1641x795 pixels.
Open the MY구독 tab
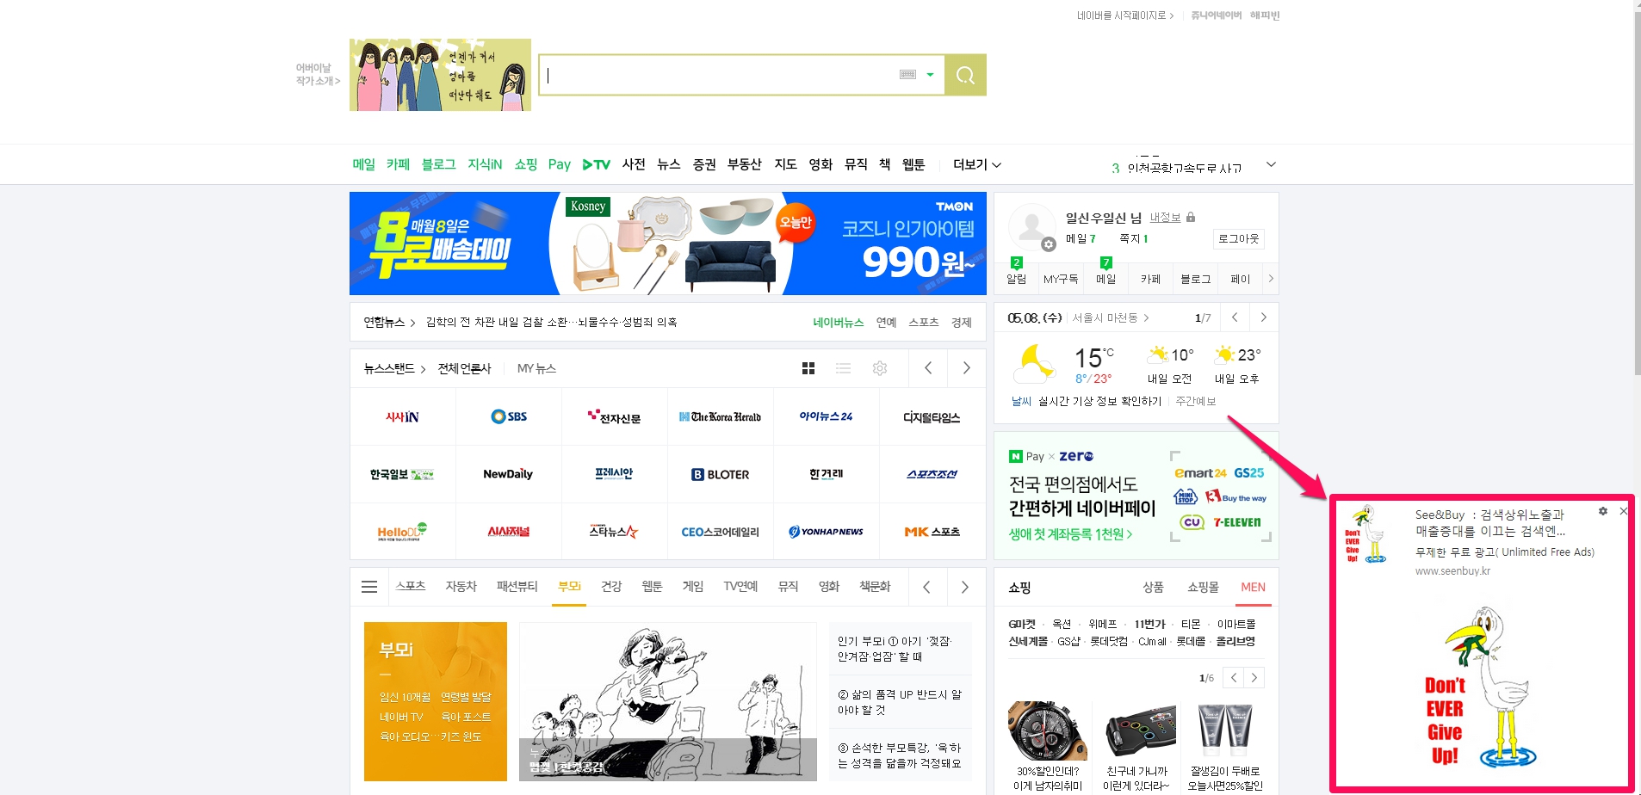[1061, 279]
